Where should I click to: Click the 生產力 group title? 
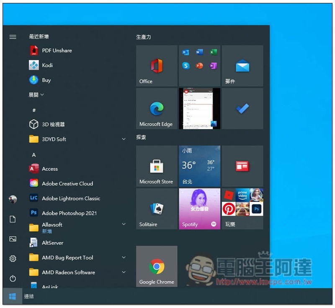point(144,37)
